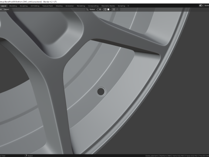This screenshot has height=157, width=209.
Task: Toggle proportional editing icon
Action: [114, 10]
